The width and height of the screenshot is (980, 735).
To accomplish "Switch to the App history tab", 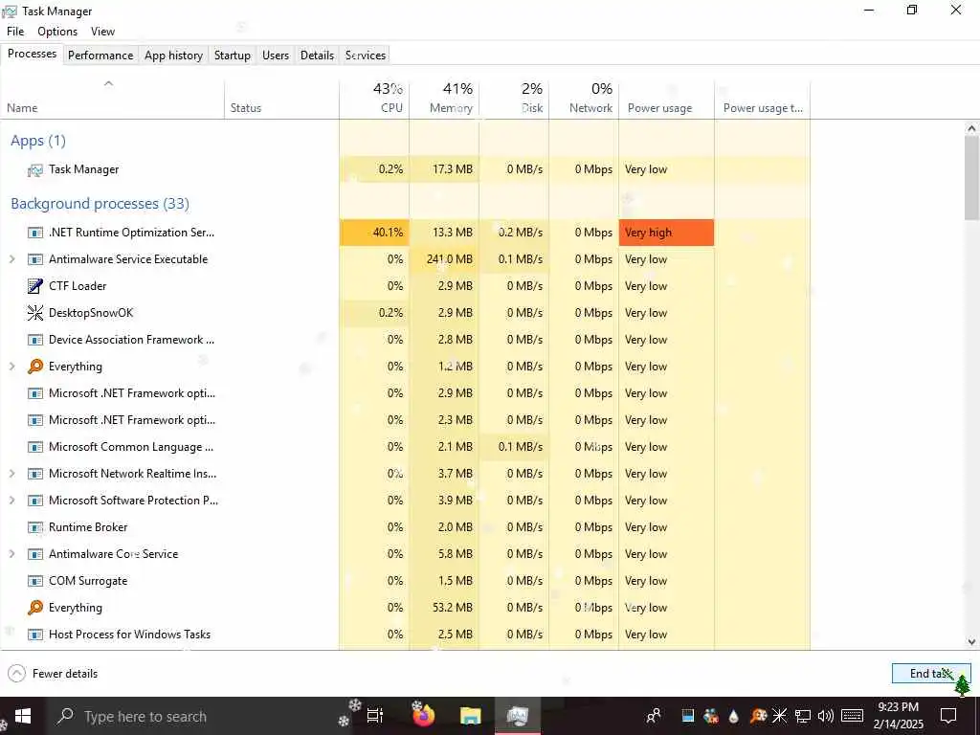I will tap(174, 55).
